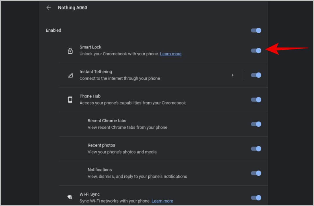
Task: Toggle Recent Chrome tabs off
Action: tap(256, 124)
